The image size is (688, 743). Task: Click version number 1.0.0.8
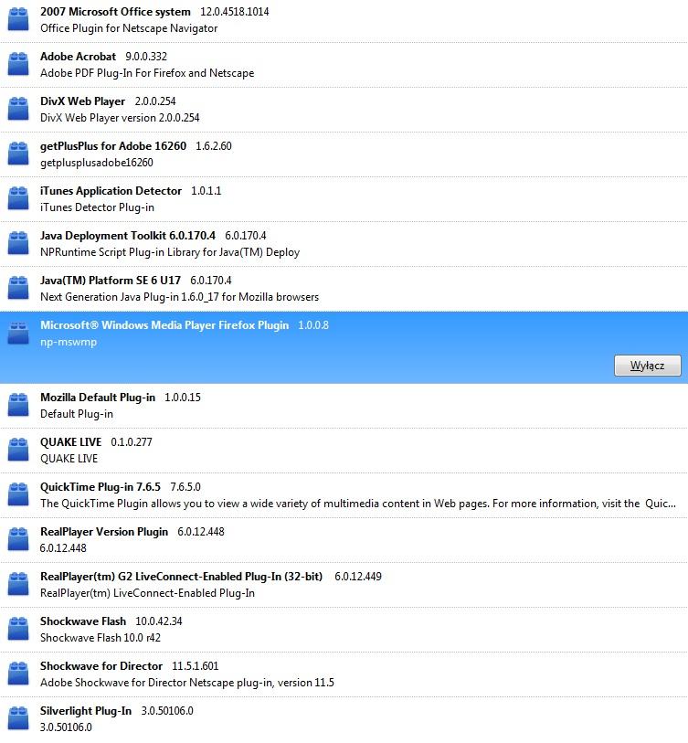point(313,325)
